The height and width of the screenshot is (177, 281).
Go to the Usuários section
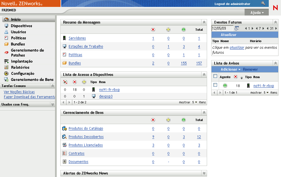coord(18,32)
